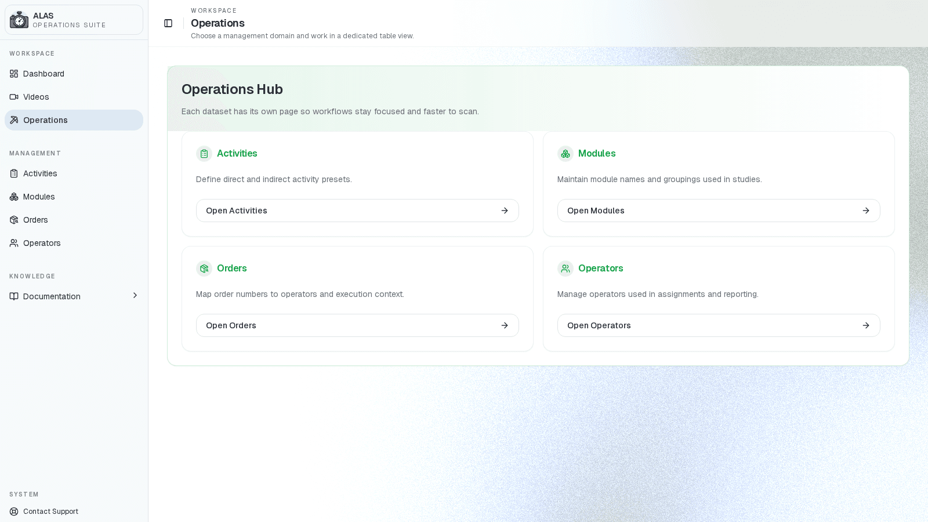928x522 pixels.
Task: Click the green package icon on Orders card
Action: point(204,269)
